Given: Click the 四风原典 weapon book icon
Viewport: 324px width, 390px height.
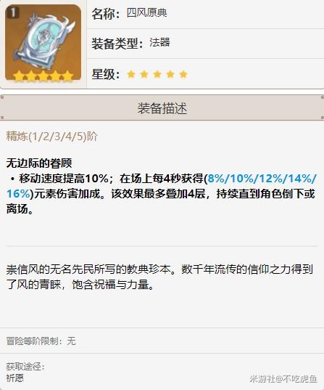Looking at the screenshot, I should tap(43, 43).
